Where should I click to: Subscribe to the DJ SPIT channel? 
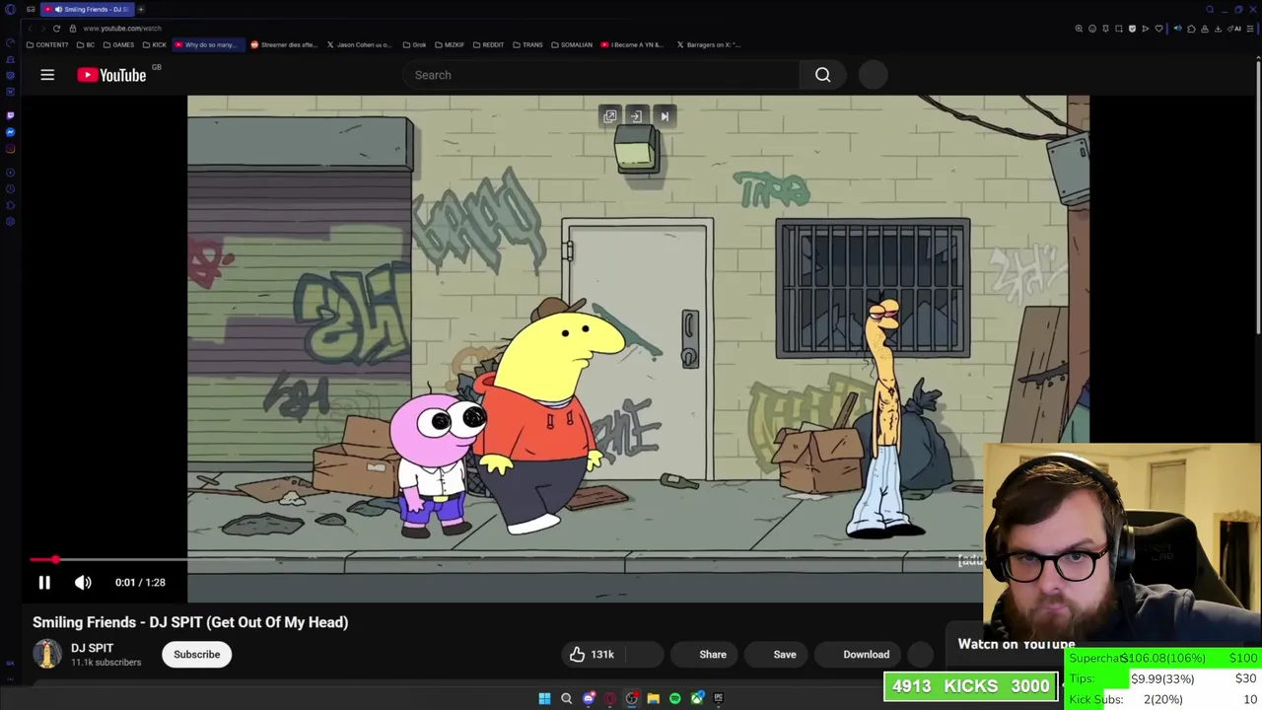tap(197, 654)
